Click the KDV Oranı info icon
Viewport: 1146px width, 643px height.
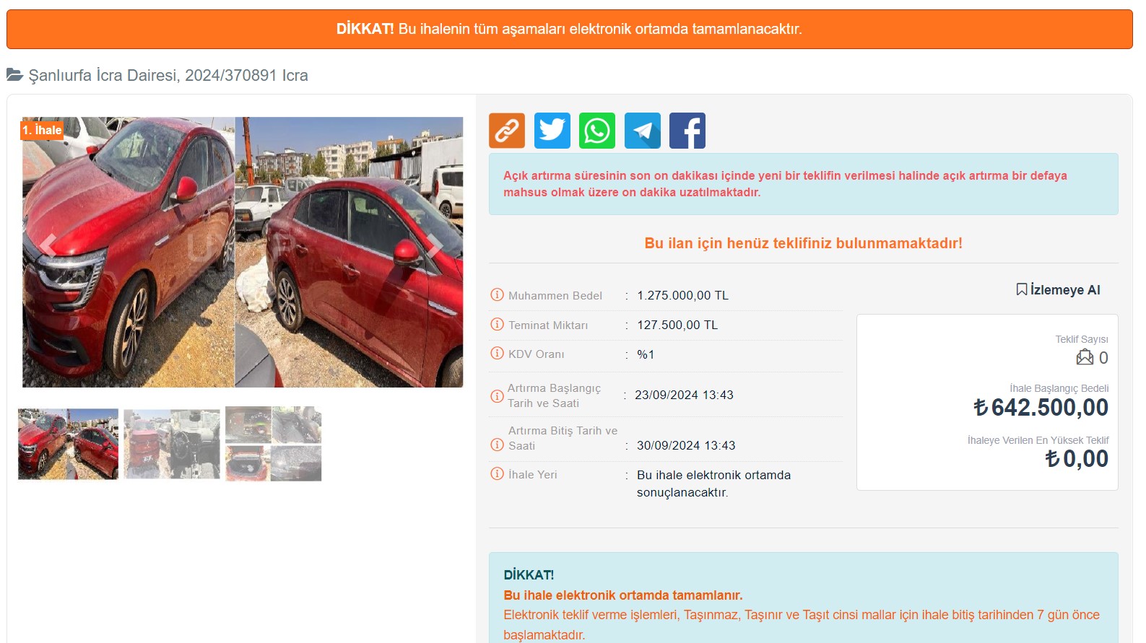tap(497, 353)
